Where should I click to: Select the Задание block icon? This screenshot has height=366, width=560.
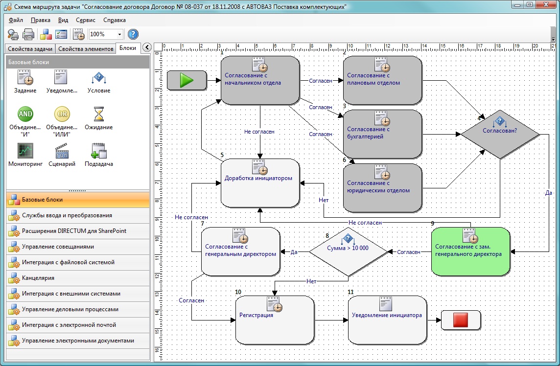click(x=25, y=77)
